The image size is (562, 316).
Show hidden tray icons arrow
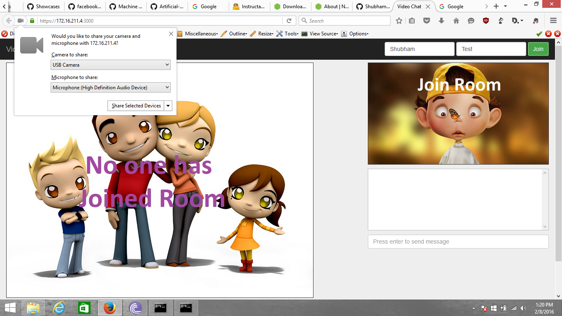click(473, 308)
